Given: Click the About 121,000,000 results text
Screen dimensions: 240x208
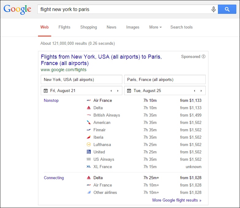Looking at the screenshot, I should tap(78, 43).
